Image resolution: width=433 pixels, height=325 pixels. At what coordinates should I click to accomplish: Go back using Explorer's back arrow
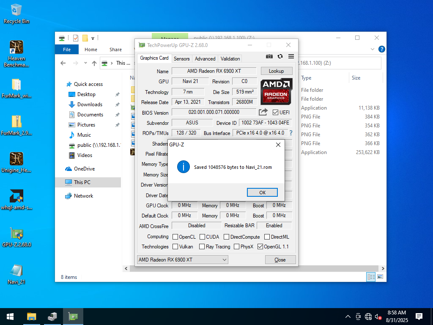point(63,63)
